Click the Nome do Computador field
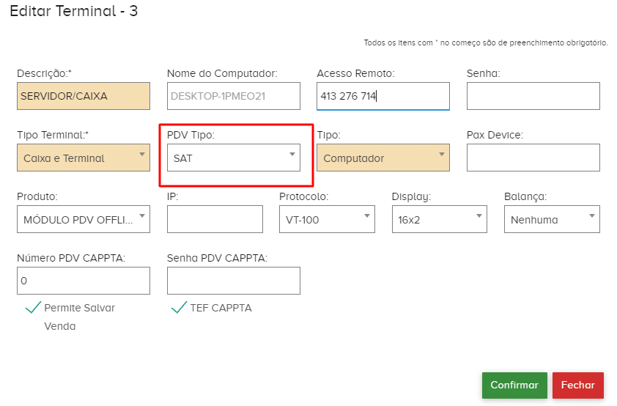 click(233, 96)
